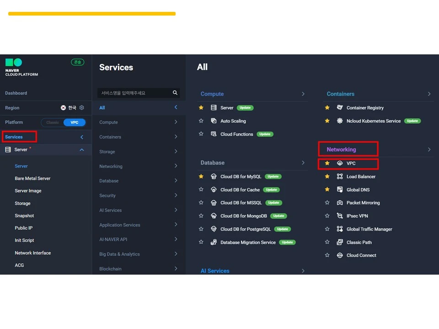Click the Packet Mirroring icon

tap(340, 202)
